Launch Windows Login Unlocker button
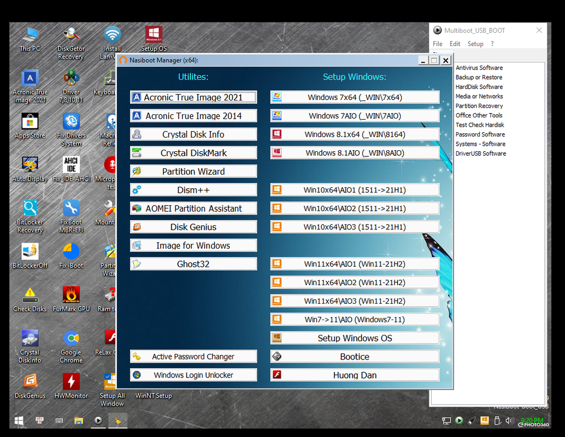 click(193, 375)
